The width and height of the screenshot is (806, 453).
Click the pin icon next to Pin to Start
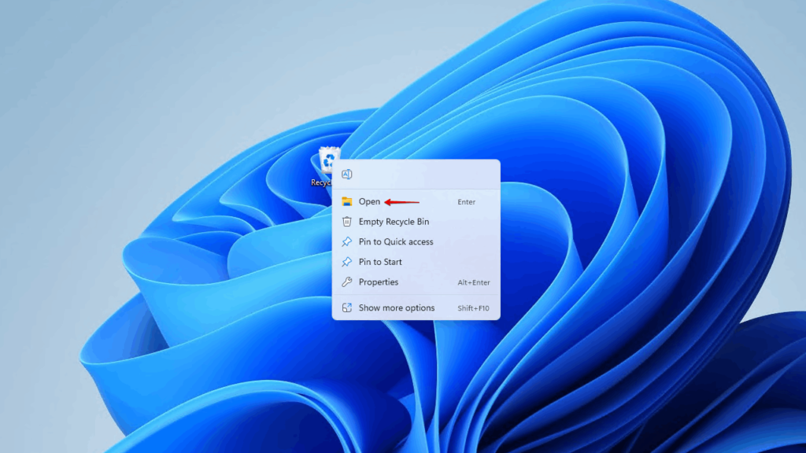(346, 262)
